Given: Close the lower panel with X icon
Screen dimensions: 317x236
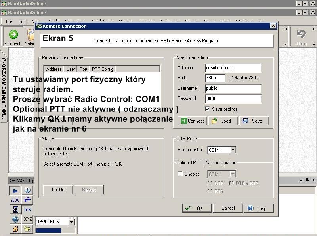Looking at the screenshot, I should click(313, 180).
